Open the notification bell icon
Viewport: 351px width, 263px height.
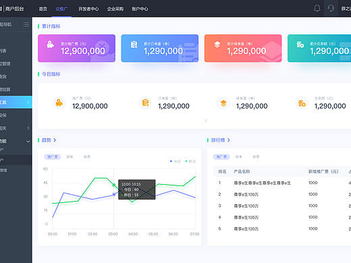317,9
